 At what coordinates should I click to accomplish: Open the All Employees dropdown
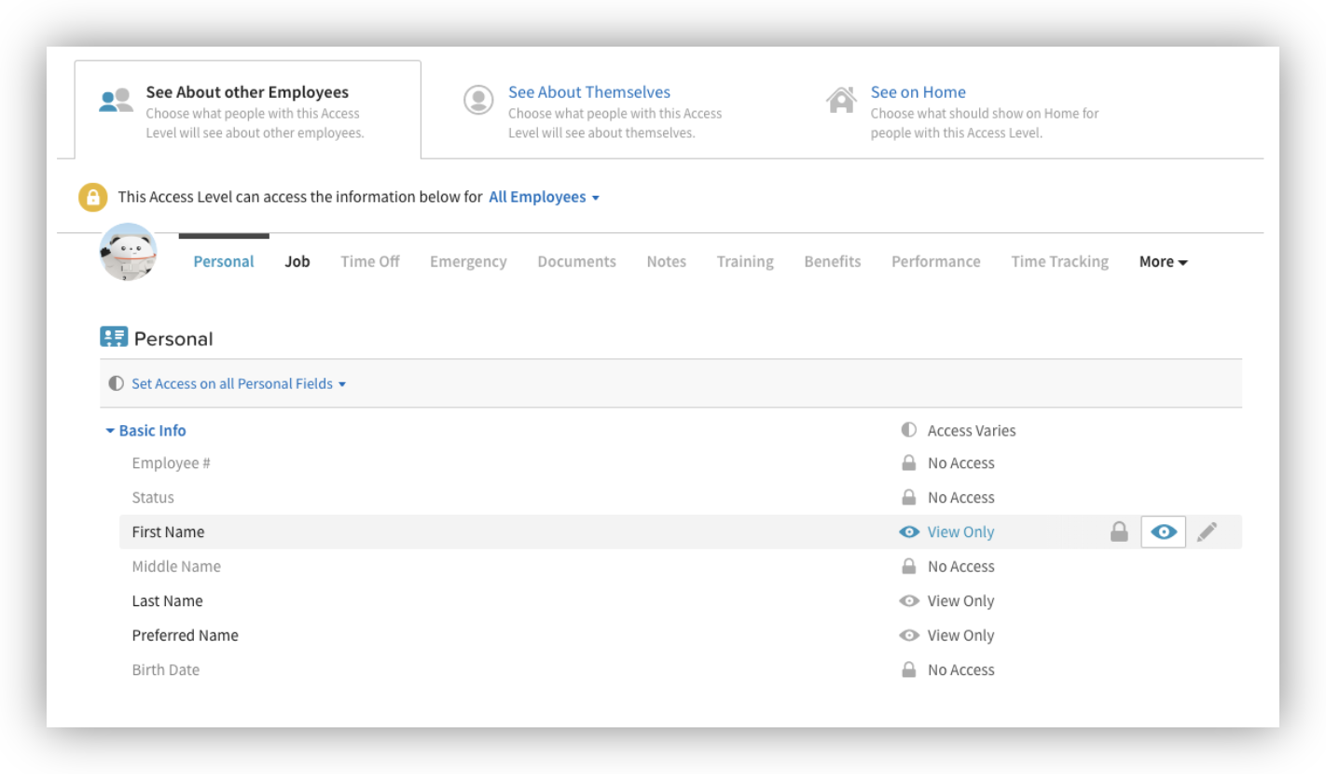pos(544,198)
